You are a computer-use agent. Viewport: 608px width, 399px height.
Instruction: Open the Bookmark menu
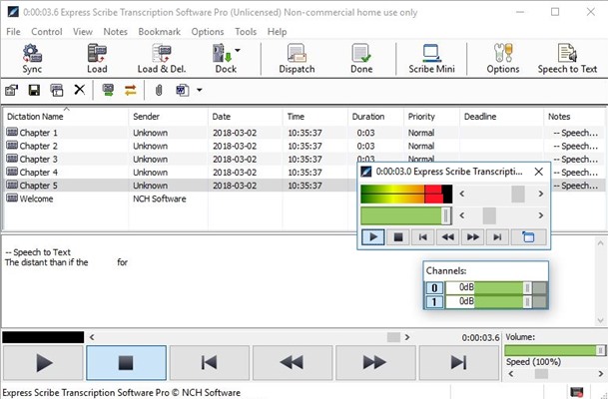click(159, 32)
